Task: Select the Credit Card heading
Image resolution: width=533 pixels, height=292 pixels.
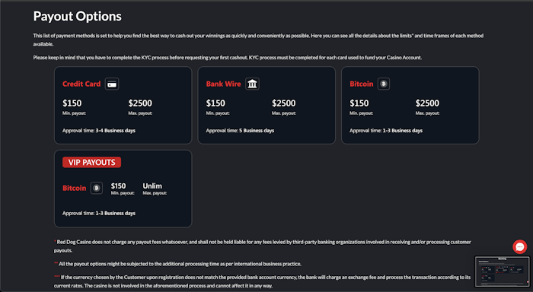Action: 81,84
